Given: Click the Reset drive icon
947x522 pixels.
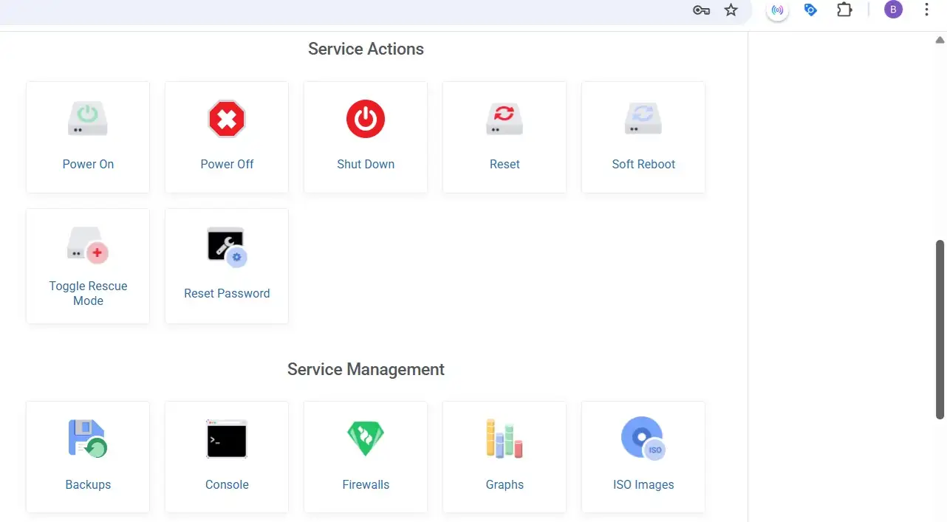Looking at the screenshot, I should [x=505, y=119].
